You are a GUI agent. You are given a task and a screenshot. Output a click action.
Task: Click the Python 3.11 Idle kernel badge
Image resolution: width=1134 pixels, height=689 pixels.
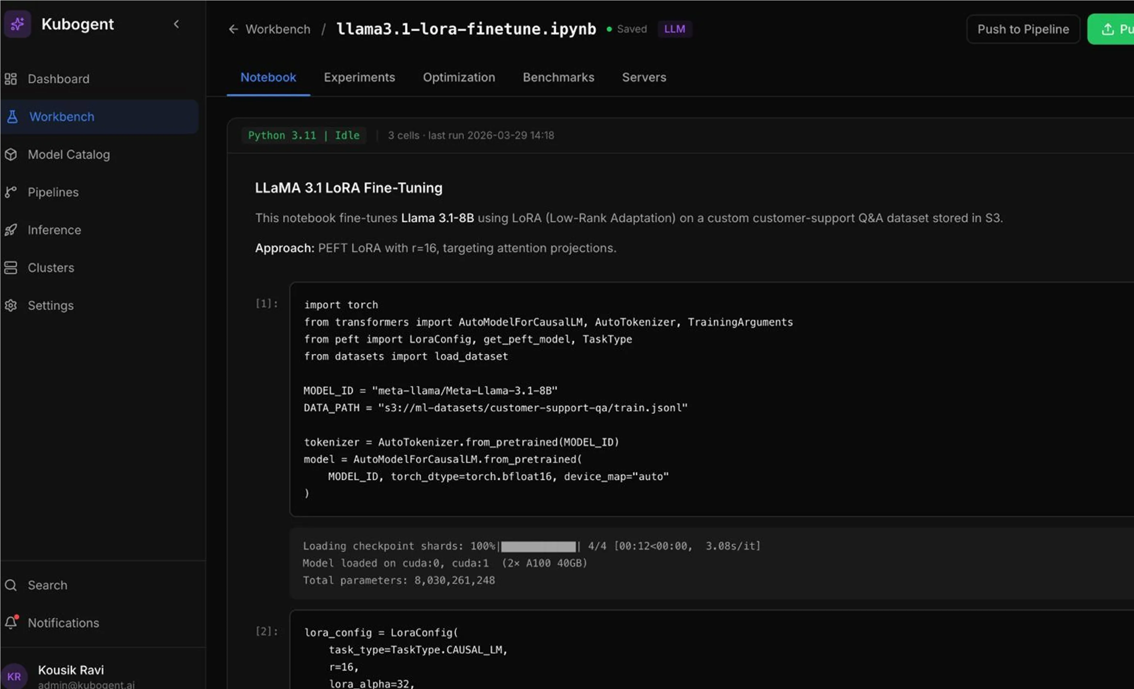[304, 135]
